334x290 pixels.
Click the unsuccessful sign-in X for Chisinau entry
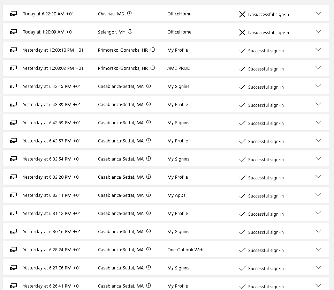pyautogui.click(x=242, y=14)
